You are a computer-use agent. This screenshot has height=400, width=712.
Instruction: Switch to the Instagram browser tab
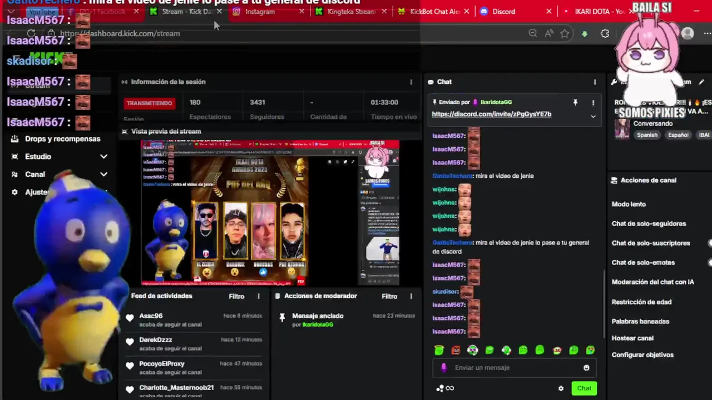click(260, 11)
